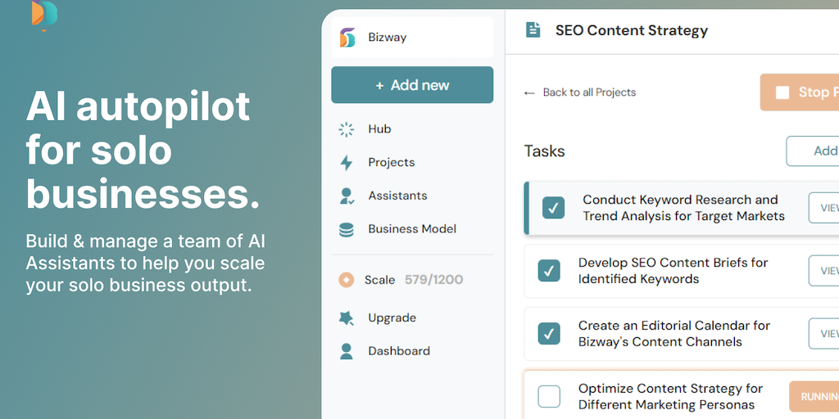Click the Projects lightning bolt icon

tap(347, 163)
